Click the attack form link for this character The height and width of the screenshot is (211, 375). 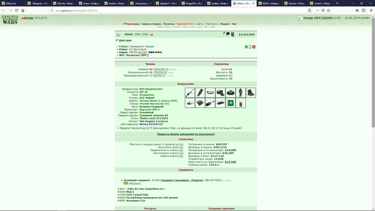186,134
